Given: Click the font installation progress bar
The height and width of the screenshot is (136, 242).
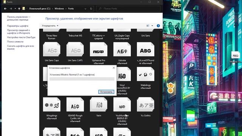Looking at the screenshot, I should tap(82, 79).
